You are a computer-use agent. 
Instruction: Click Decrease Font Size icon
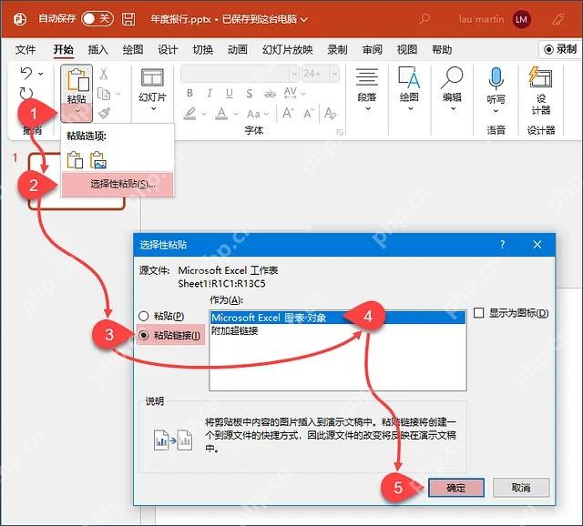pyautogui.click(x=309, y=113)
